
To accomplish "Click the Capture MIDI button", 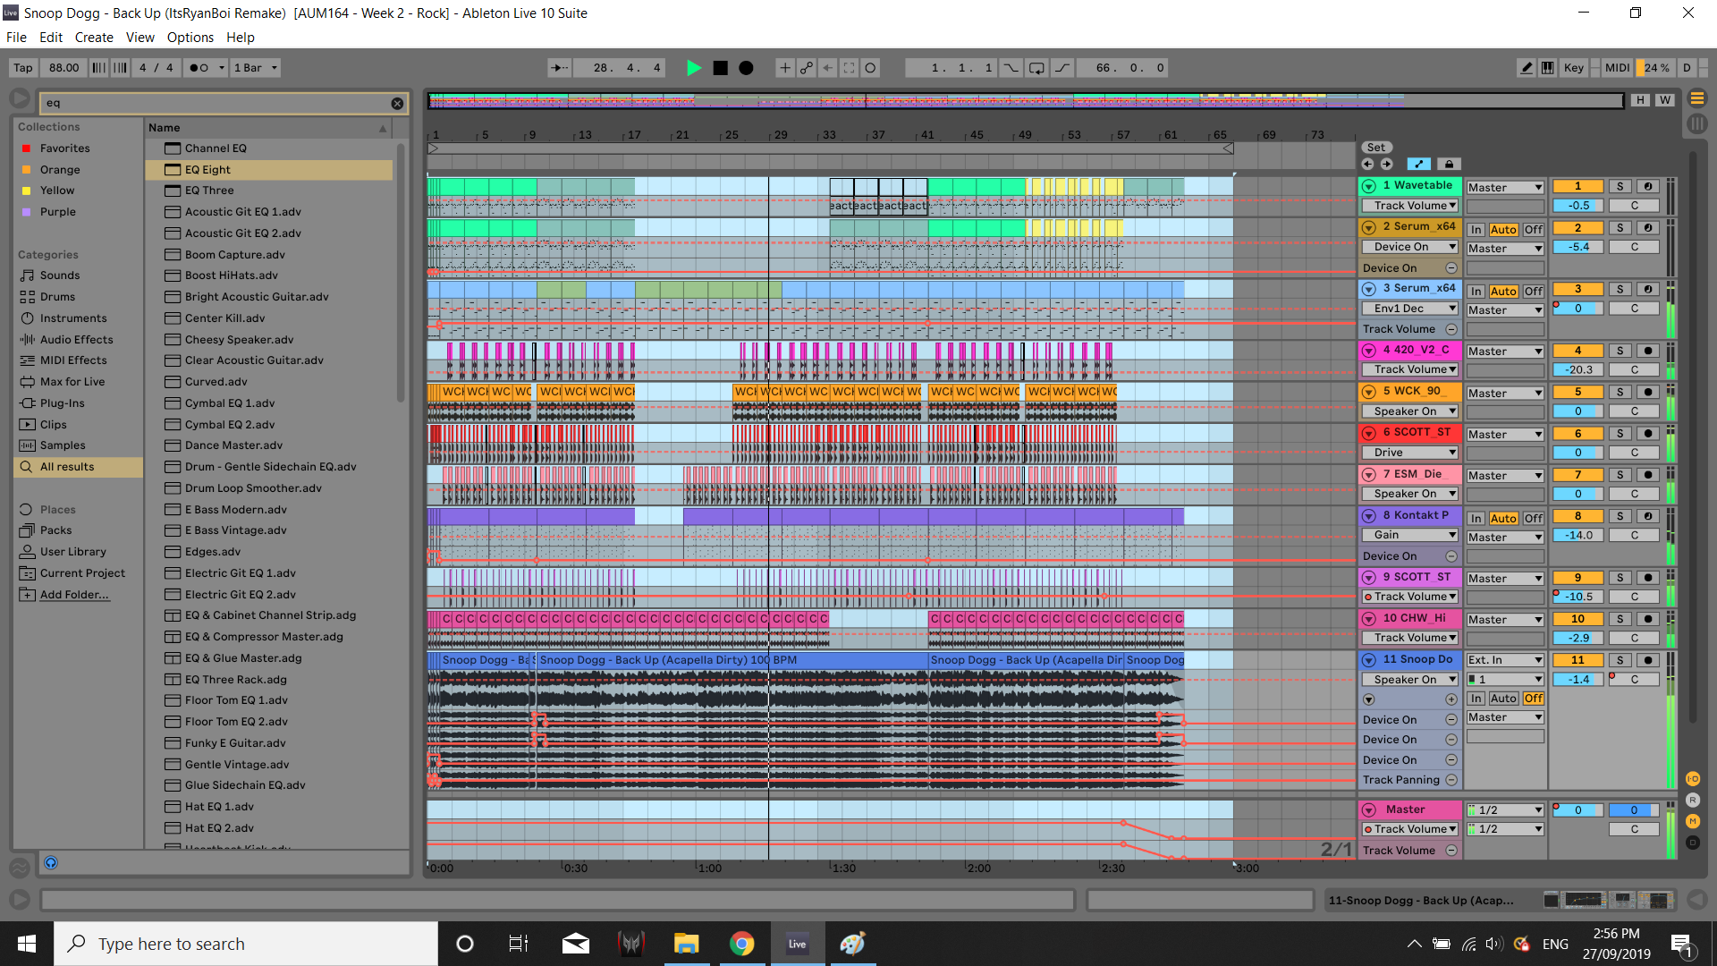I will click(x=849, y=68).
